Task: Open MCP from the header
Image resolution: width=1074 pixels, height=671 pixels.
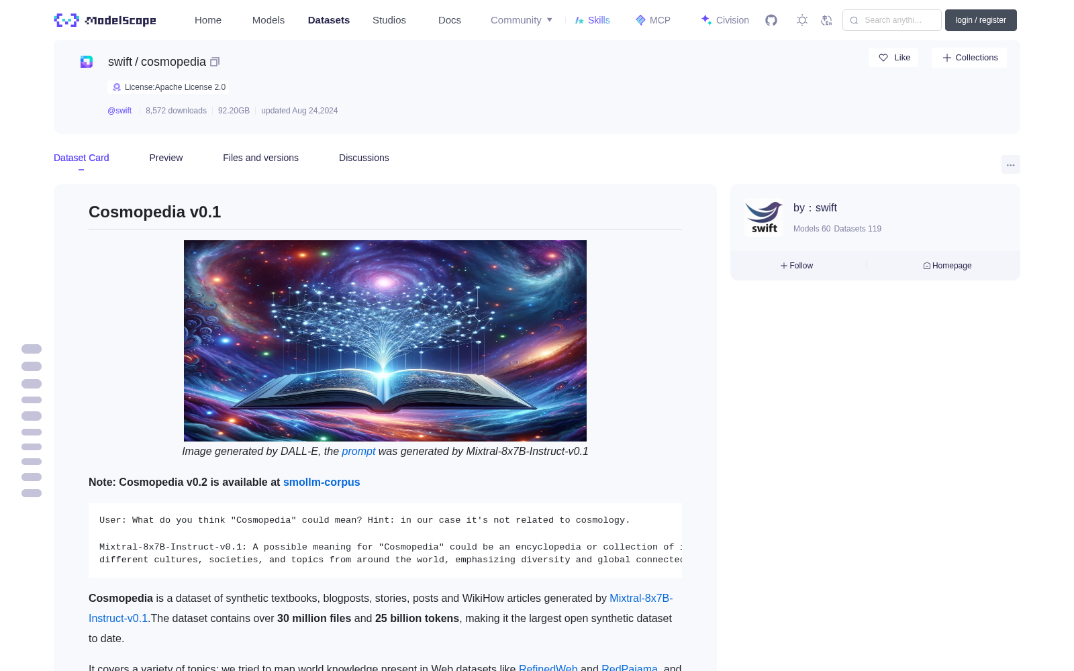Action: tap(652, 20)
